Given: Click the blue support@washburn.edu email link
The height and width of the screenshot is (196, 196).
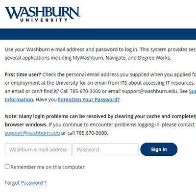Looking at the screenshot, I should (32, 133).
